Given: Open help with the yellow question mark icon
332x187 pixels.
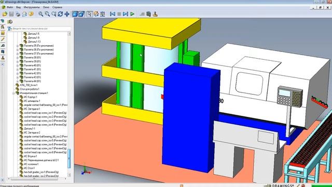Looking at the screenshot, I should pos(31,14).
